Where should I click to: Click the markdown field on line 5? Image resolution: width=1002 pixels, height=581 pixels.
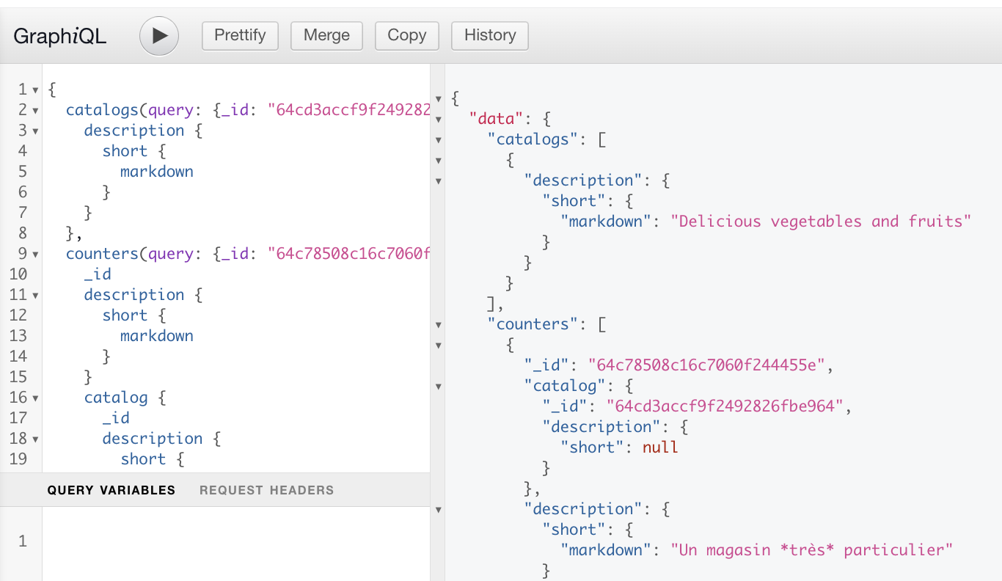(156, 172)
